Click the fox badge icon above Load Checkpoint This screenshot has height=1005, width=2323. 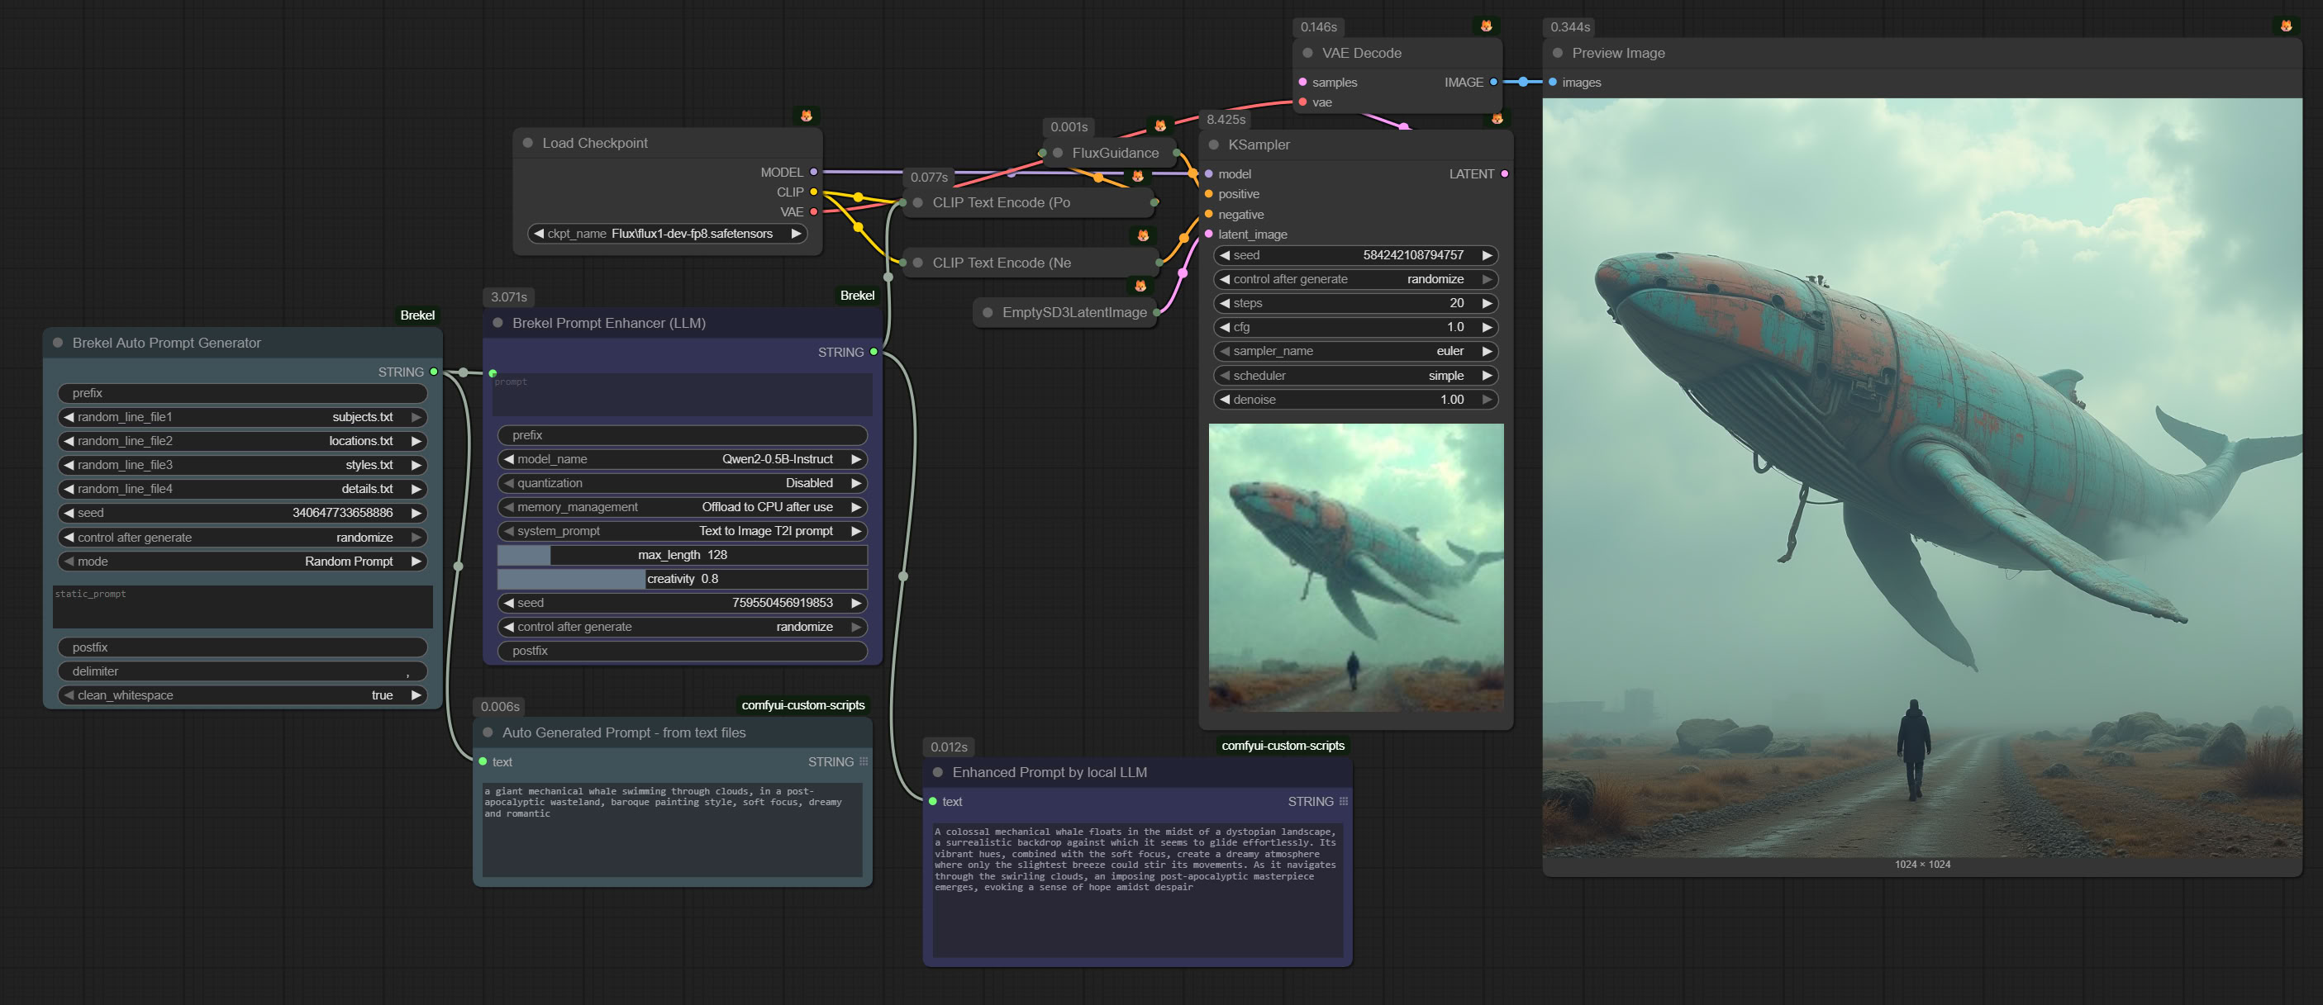[x=807, y=116]
